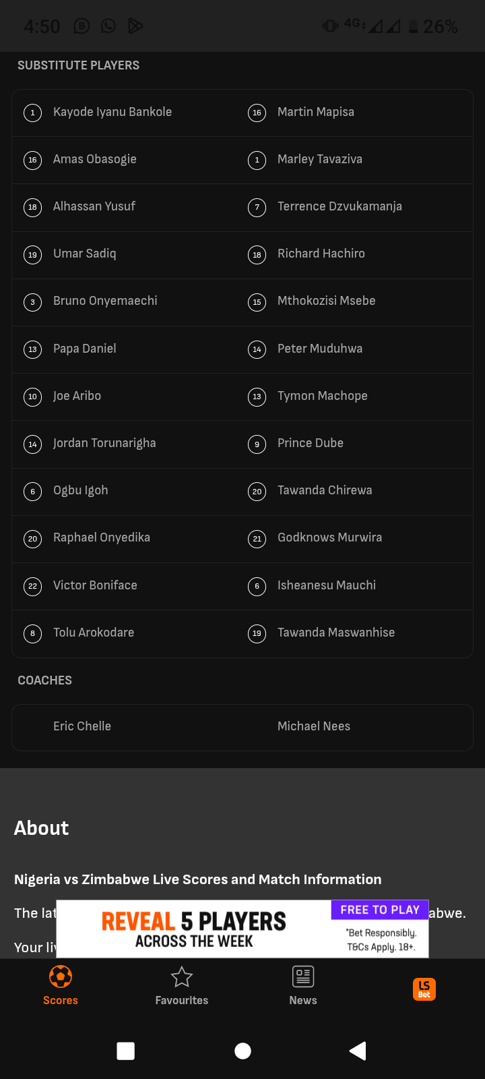Open the LS Bet orange icon

click(424, 989)
